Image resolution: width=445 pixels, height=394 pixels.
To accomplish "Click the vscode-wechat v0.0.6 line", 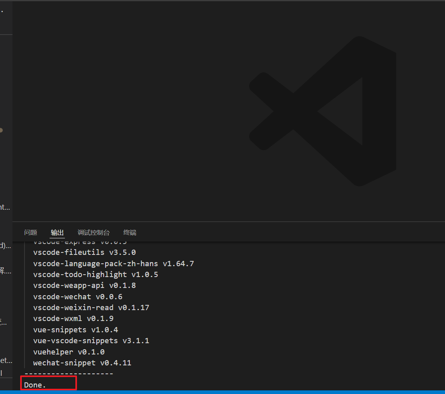I will [78, 297].
